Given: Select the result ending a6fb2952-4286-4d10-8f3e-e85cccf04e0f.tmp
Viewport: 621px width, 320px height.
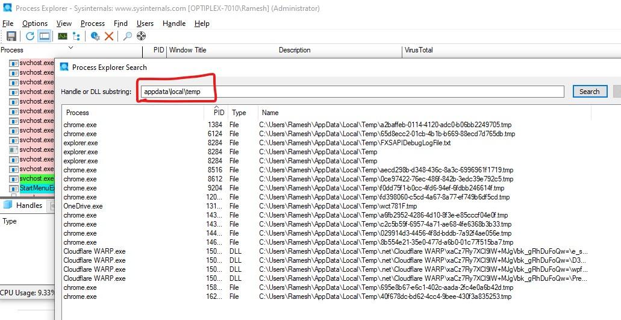Looking at the screenshot, I should [x=326, y=216].
